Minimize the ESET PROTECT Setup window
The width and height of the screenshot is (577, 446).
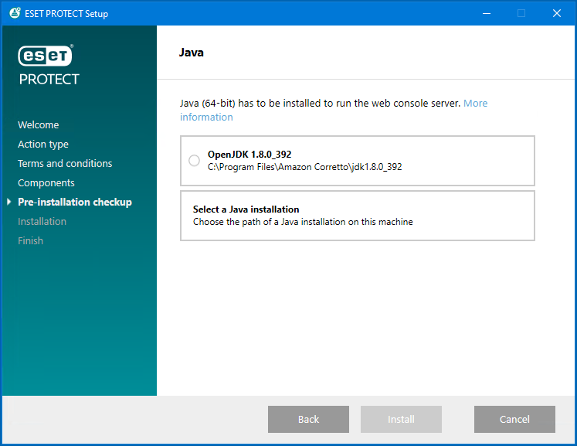pos(486,13)
